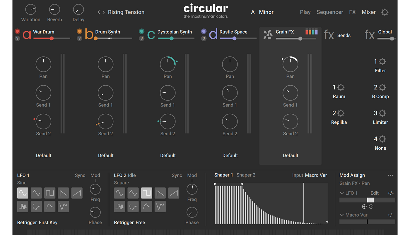Switch to the Shaper 1 tab
The width and height of the screenshot is (410, 235).
(224, 175)
